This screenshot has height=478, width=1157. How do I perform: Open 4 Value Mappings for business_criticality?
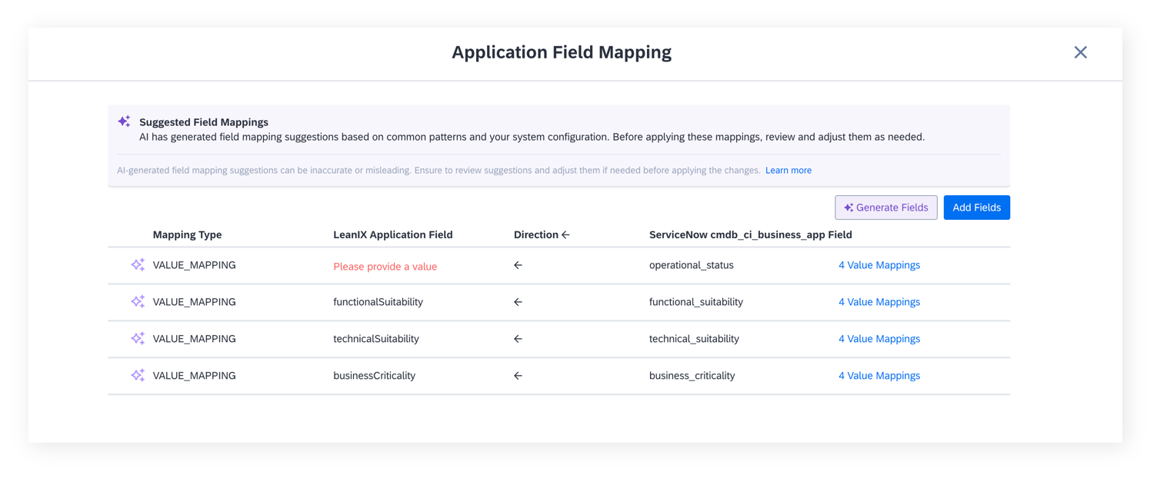point(879,376)
